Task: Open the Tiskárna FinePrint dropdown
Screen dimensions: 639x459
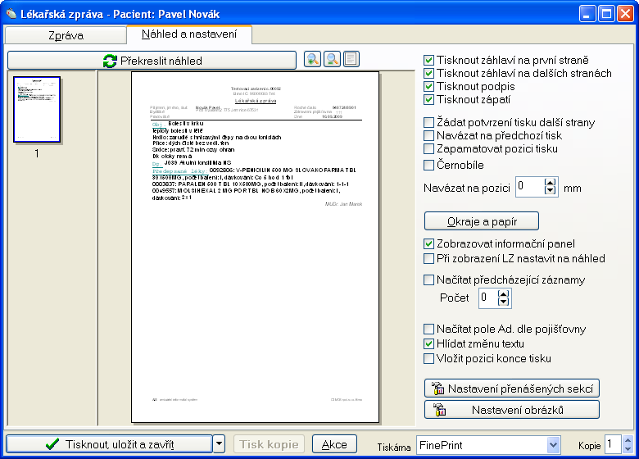Action: tap(553, 445)
